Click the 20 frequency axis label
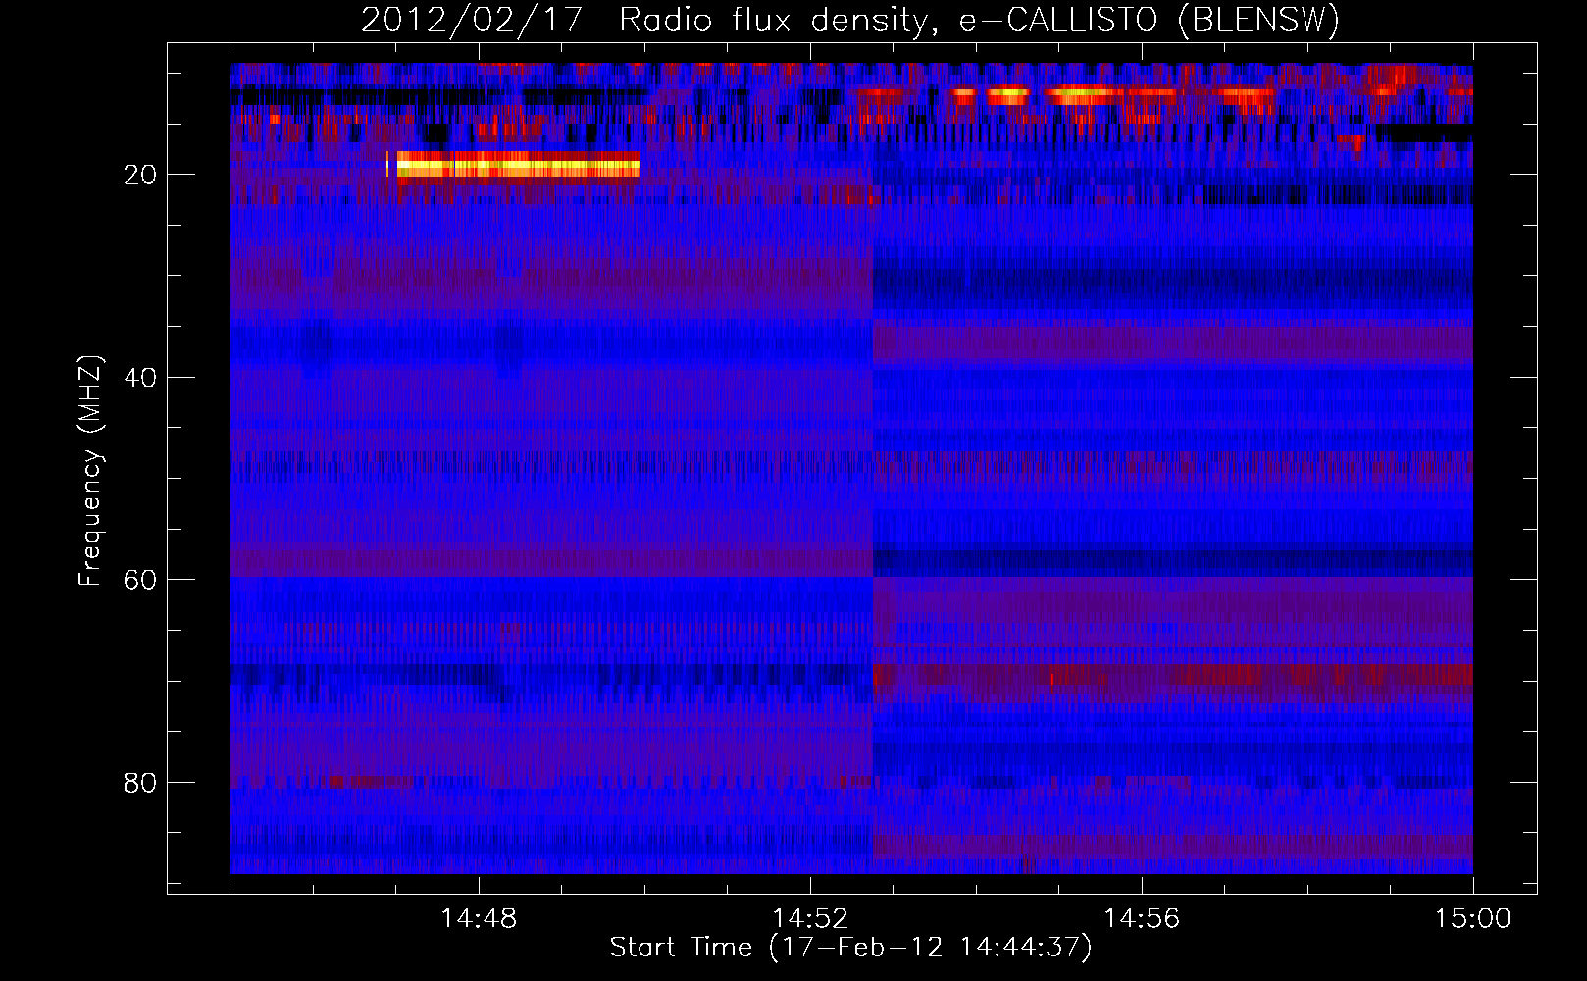 click(140, 175)
